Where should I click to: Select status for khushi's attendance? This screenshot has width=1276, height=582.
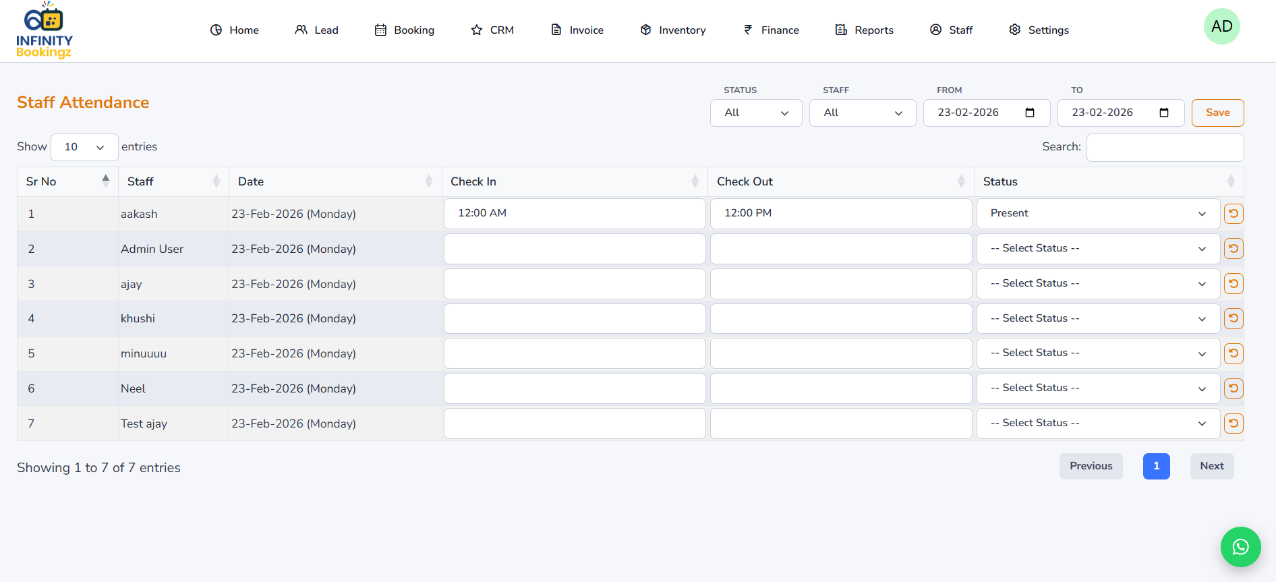pos(1097,318)
